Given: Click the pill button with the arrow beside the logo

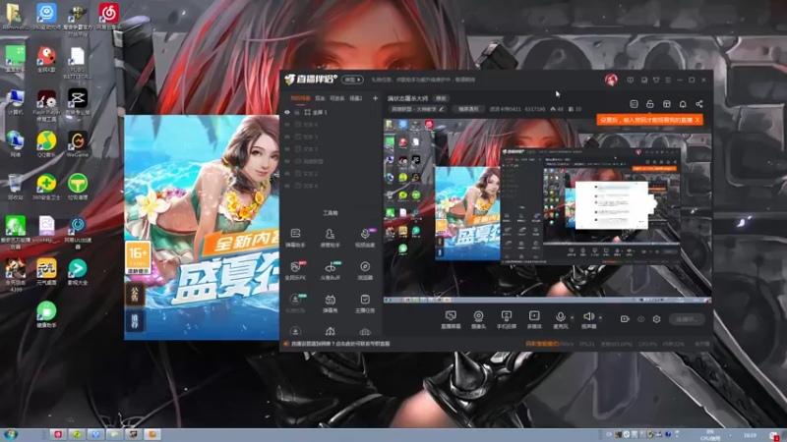Looking at the screenshot, I should click(x=352, y=80).
